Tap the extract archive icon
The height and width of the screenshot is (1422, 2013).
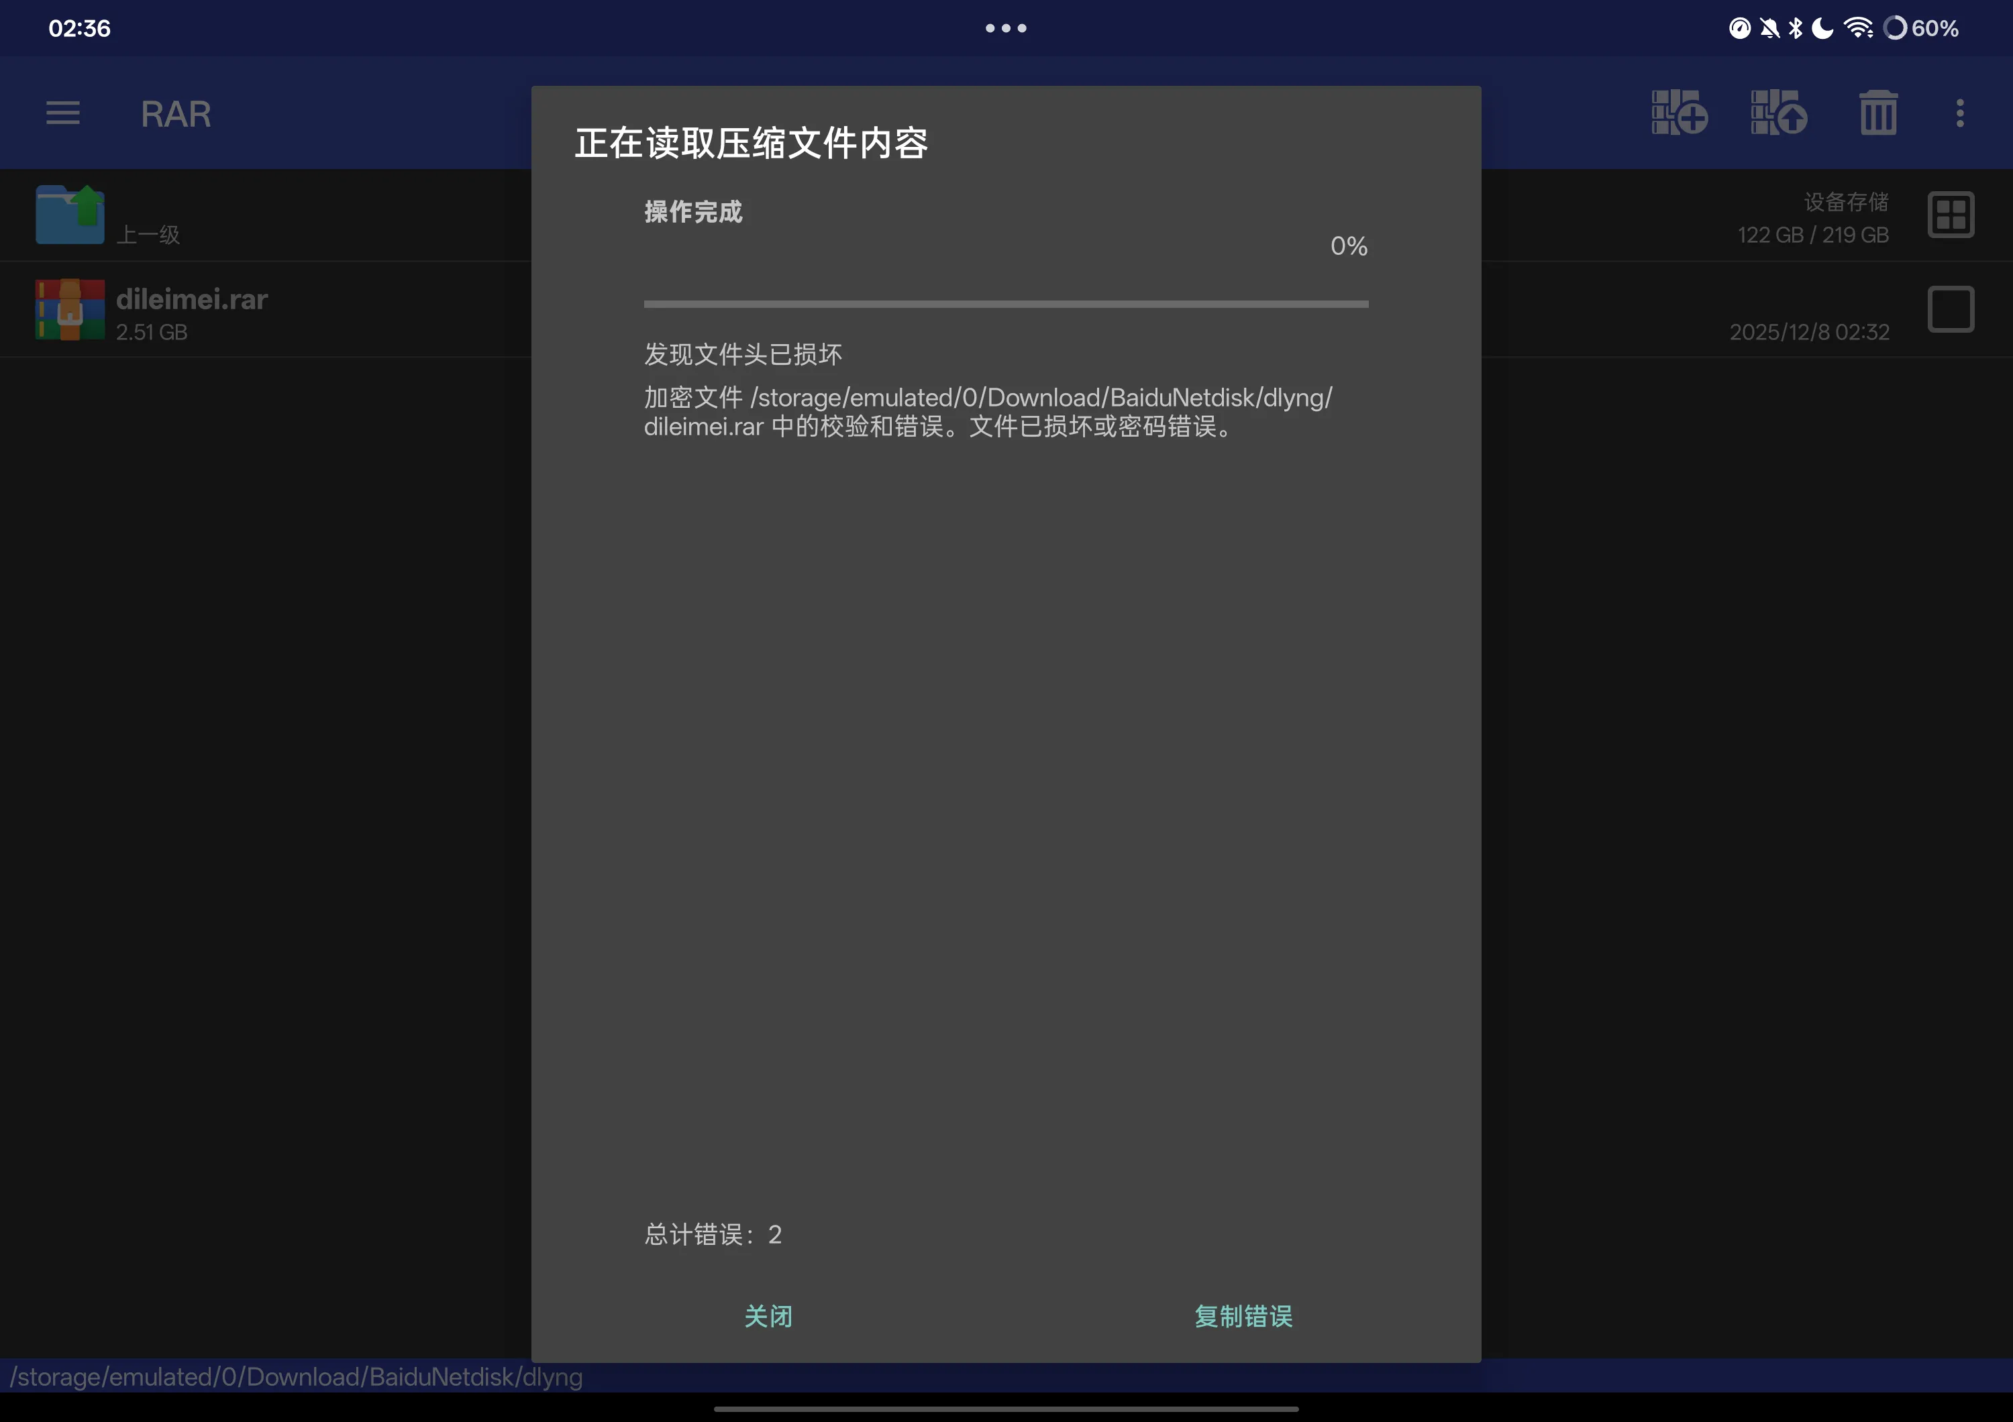click(x=1779, y=113)
